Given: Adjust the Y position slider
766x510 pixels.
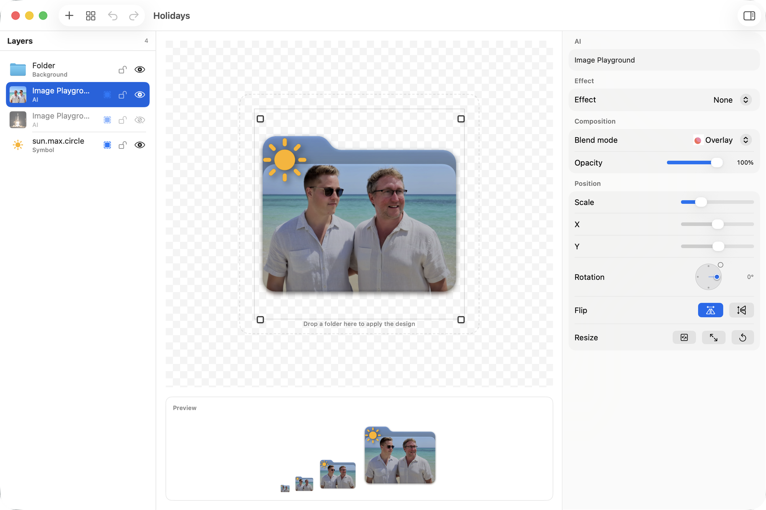Looking at the screenshot, I should point(717,246).
